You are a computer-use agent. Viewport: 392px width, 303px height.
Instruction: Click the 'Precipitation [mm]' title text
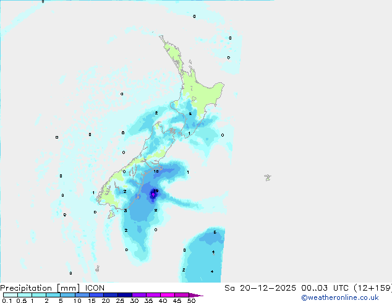click(40, 288)
